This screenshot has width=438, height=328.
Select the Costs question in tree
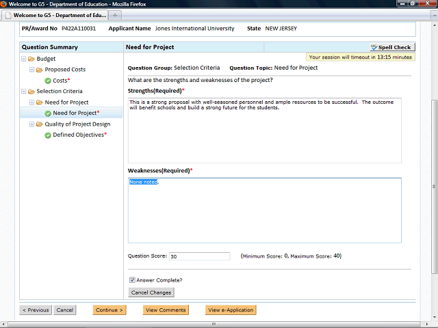coord(61,81)
